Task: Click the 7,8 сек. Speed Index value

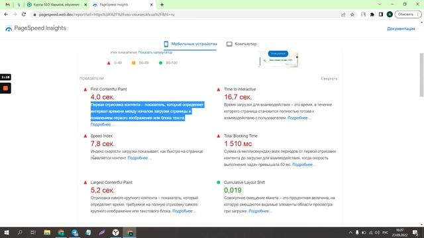Action: point(103,143)
